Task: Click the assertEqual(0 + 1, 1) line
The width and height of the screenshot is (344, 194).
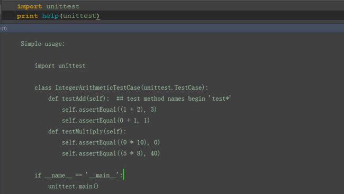Action: pos(106,120)
